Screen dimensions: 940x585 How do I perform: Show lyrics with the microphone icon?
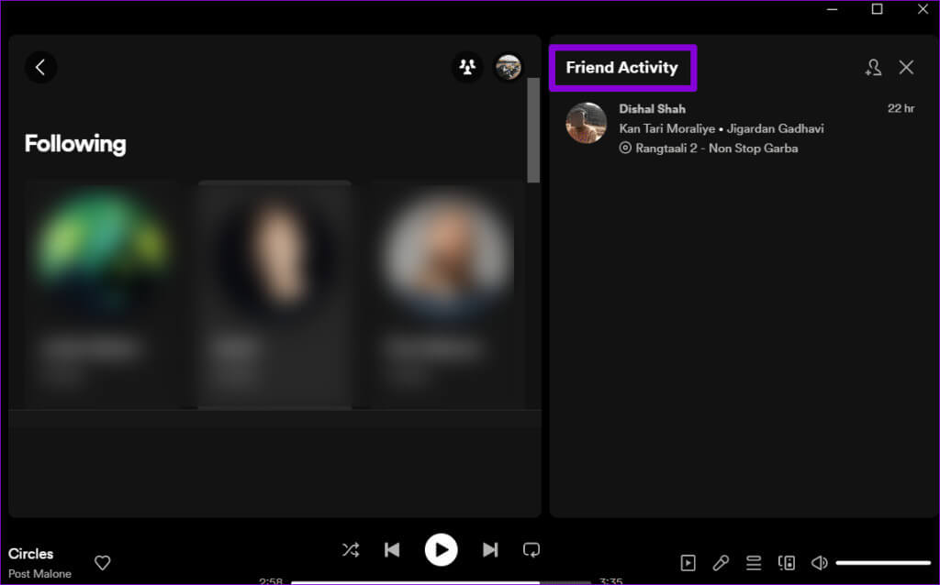tap(721, 563)
